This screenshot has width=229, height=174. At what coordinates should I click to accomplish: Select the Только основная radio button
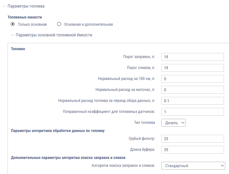tap(13, 24)
